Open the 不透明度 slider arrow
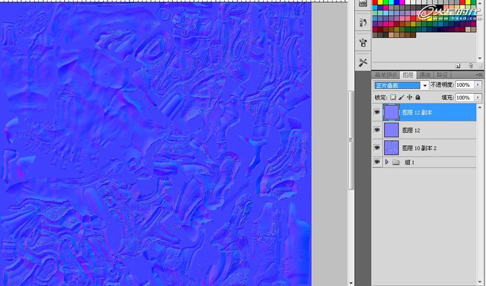Viewport: 486px width, 286px height. point(478,84)
